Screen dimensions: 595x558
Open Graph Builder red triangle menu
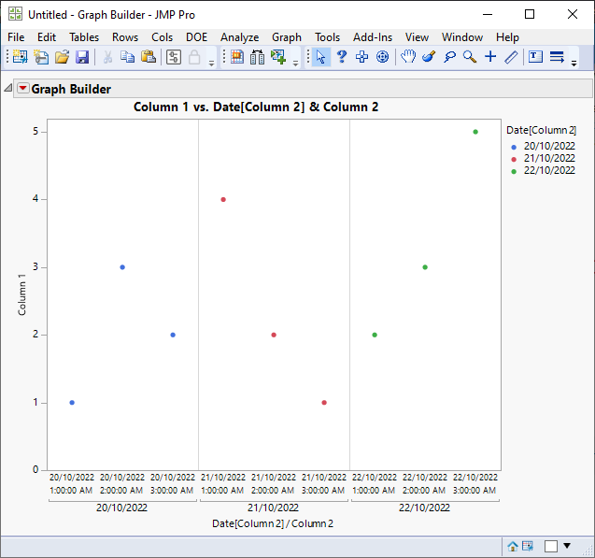pyautogui.click(x=23, y=89)
